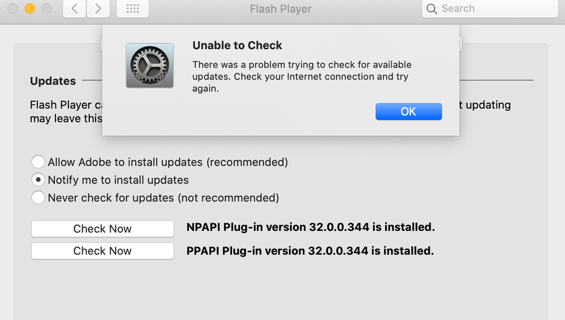
Task: Click the window zoom button
Action: 47,8
